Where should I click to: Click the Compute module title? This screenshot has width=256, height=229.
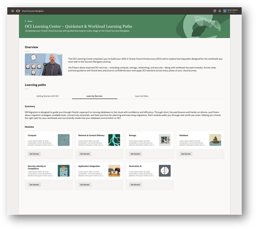(32, 135)
